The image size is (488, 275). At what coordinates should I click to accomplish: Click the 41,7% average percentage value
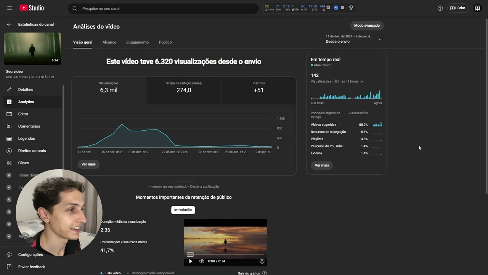(x=107, y=251)
